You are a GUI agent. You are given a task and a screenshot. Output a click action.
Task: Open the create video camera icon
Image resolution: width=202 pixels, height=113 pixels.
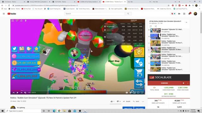coord(179,14)
